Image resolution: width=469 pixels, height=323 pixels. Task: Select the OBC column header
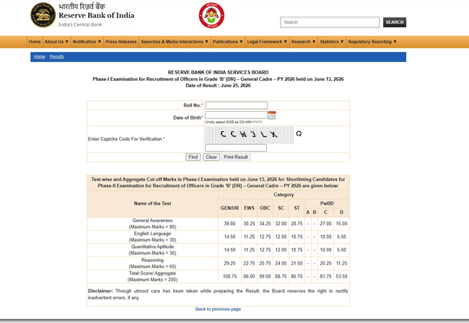[x=265, y=208]
